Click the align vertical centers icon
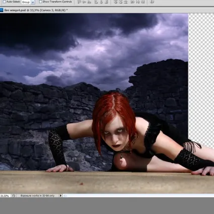Viewport: 214px width, 214px height. [84, 2]
